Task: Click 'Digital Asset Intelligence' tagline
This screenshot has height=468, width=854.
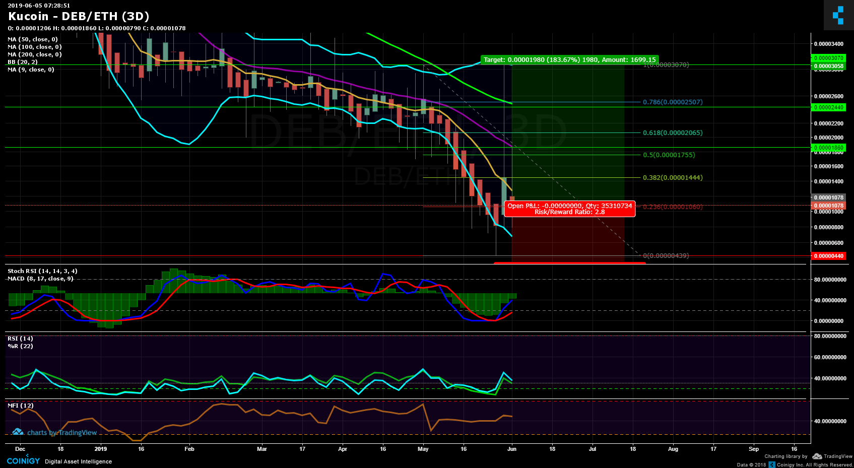Action: pyautogui.click(x=79, y=461)
